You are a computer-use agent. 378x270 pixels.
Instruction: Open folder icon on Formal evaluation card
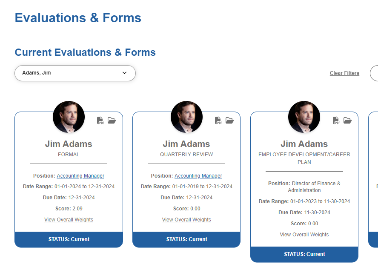point(112,121)
